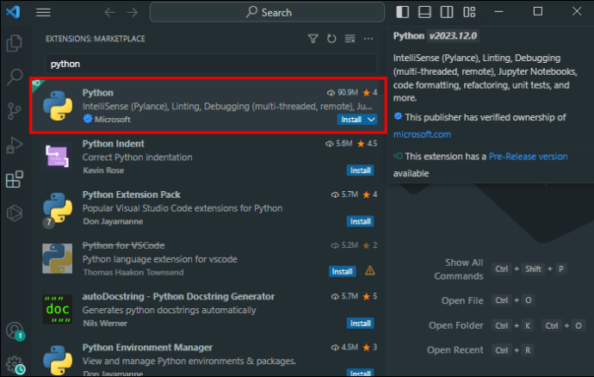The height and width of the screenshot is (377, 594).
Task: Select the Python Extension Pack icon
Action: (x=58, y=207)
